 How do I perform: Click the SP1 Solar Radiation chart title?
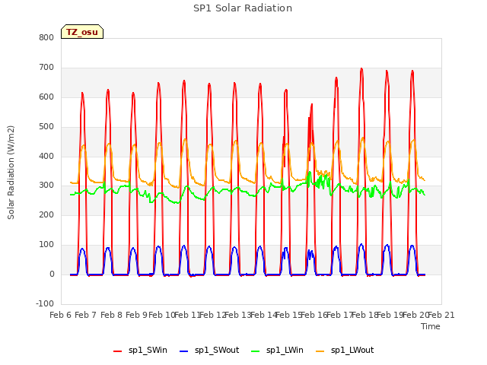[243, 8]
